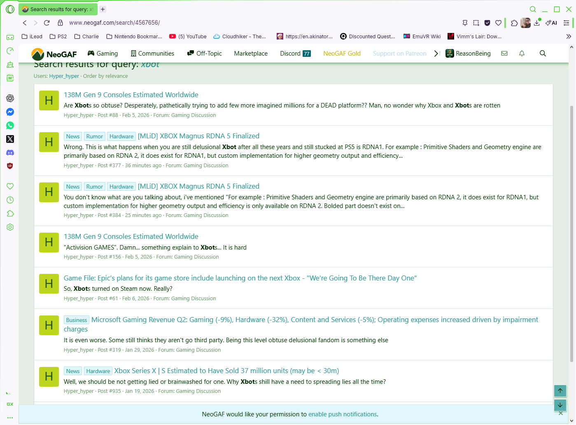
Task: Open ChatGPT in the browser sidebar
Action: (10, 98)
